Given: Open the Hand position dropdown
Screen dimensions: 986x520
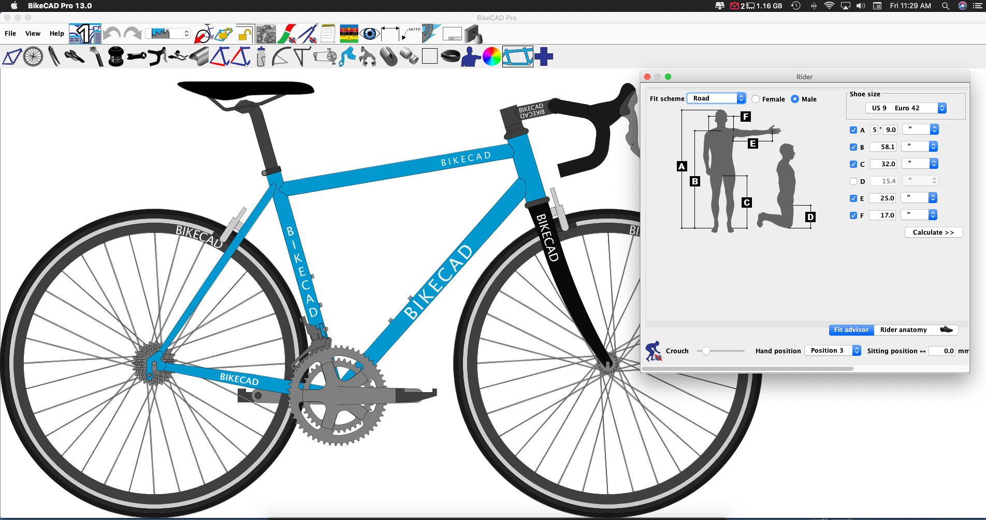Looking at the screenshot, I should pos(833,351).
